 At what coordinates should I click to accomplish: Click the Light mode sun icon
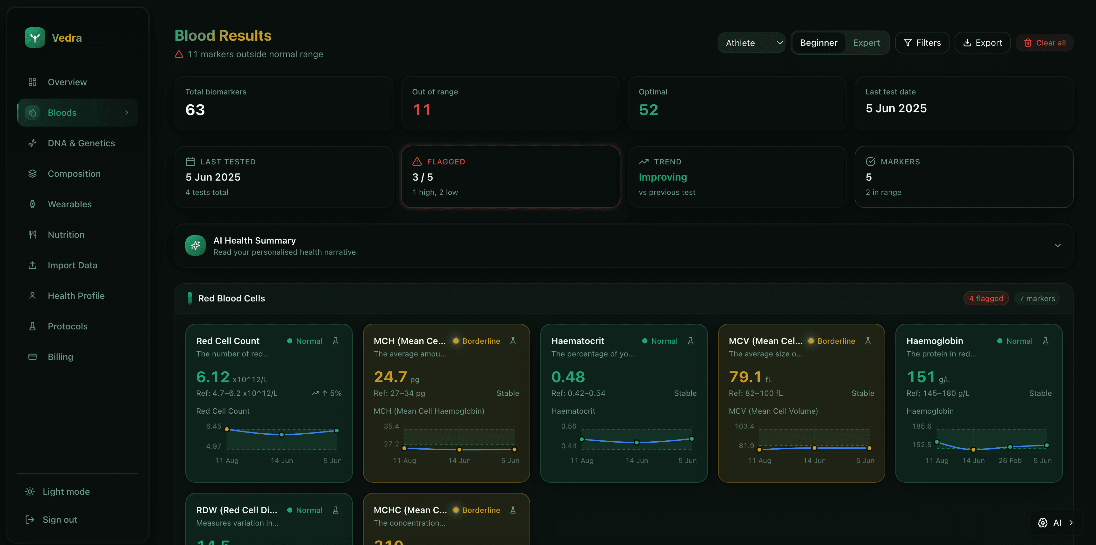click(x=30, y=492)
